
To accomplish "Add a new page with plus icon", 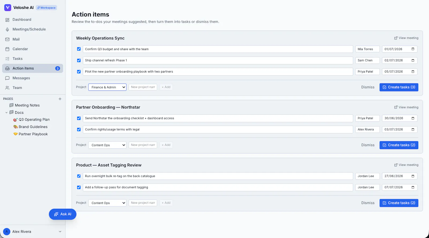I will pyautogui.click(x=60, y=99).
